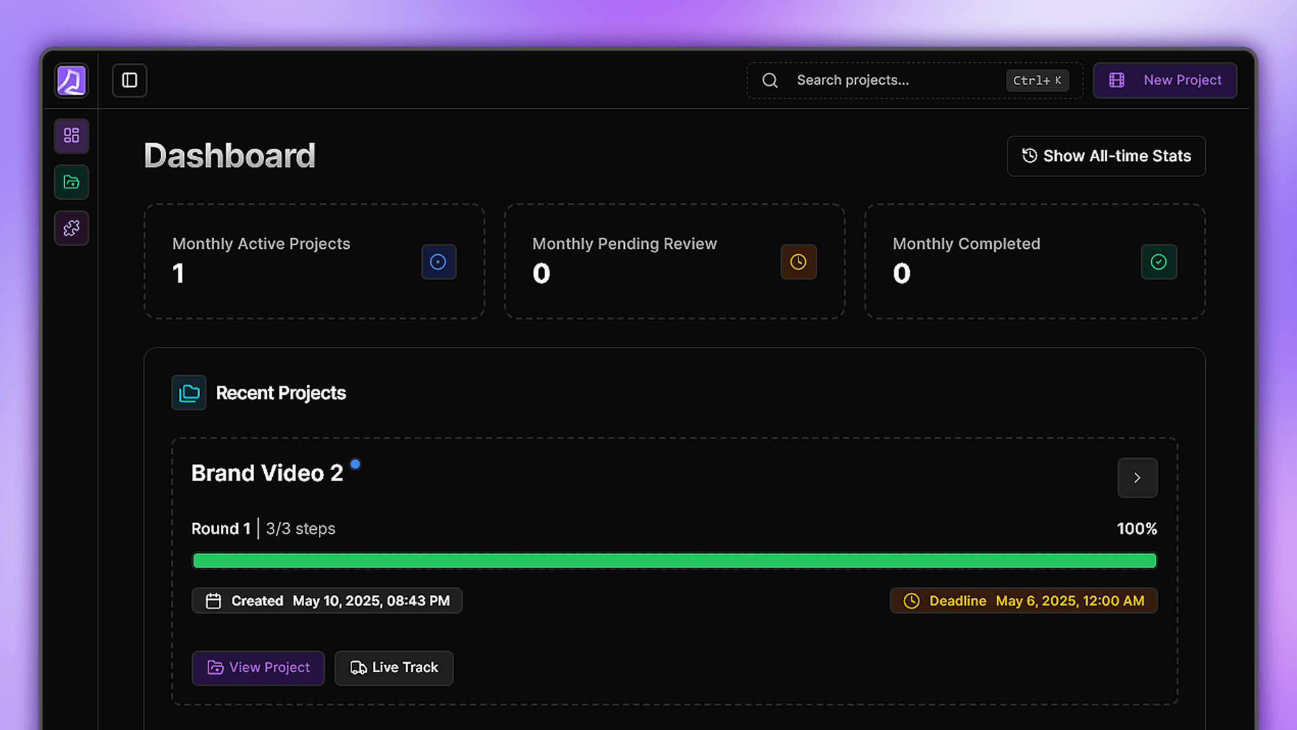1297x730 pixels.
Task: Click the Round 1 label
Action: tap(221, 529)
